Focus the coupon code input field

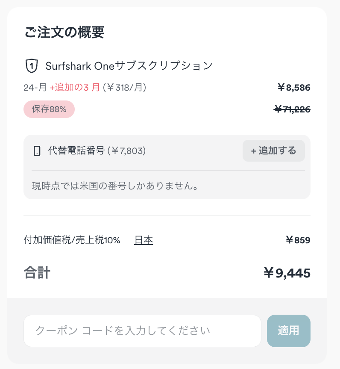click(x=142, y=331)
